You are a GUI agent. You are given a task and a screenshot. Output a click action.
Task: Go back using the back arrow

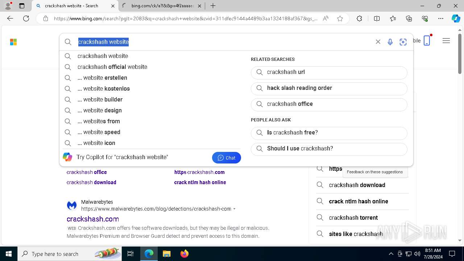point(10,18)
